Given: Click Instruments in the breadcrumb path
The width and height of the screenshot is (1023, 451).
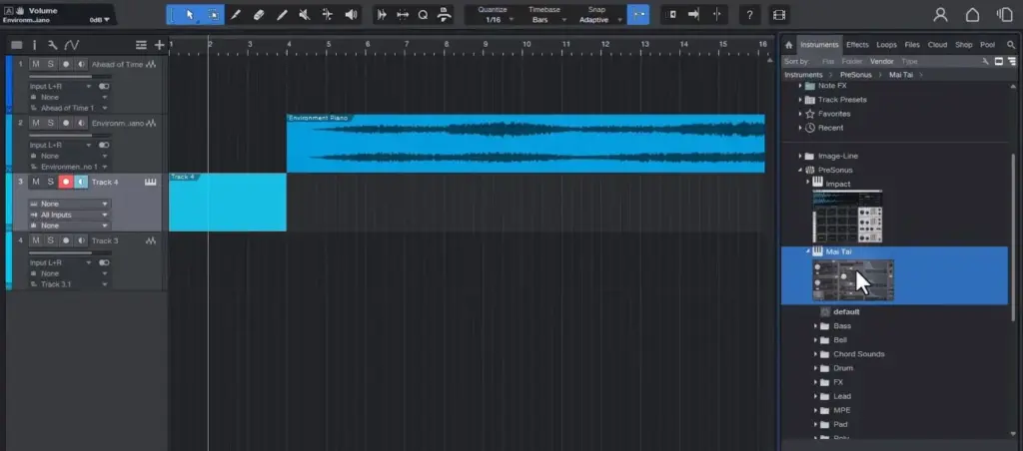Looking at the screenshot, I should coord(803,75).
